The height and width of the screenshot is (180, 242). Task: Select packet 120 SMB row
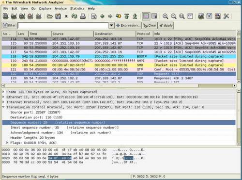click(119, 65)
